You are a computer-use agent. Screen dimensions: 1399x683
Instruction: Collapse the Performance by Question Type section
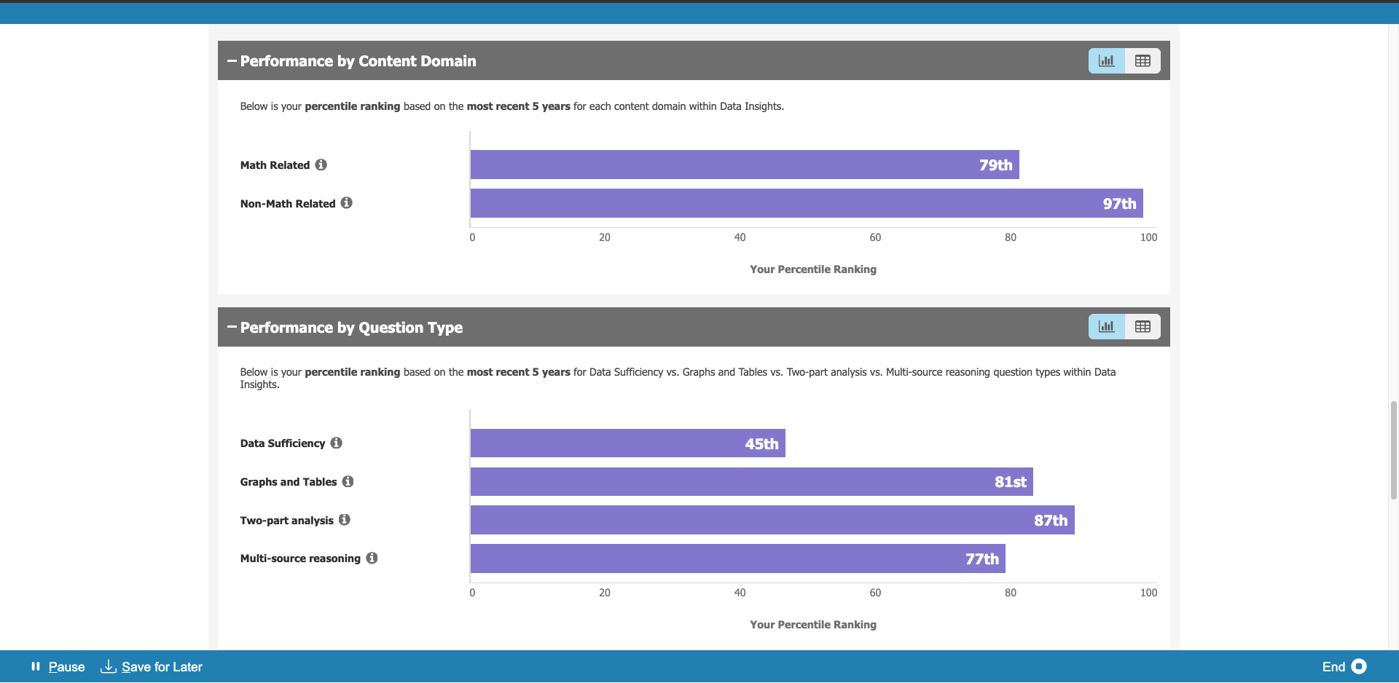pyautogui.click(x=232, y=328)
